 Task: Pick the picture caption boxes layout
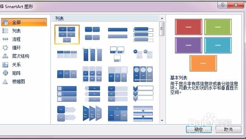pos(118,54)
